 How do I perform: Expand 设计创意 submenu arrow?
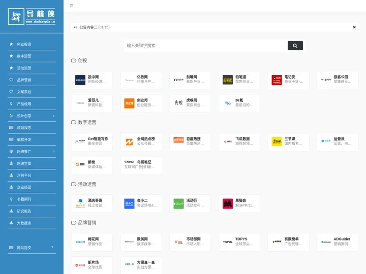tap(54, 116)
